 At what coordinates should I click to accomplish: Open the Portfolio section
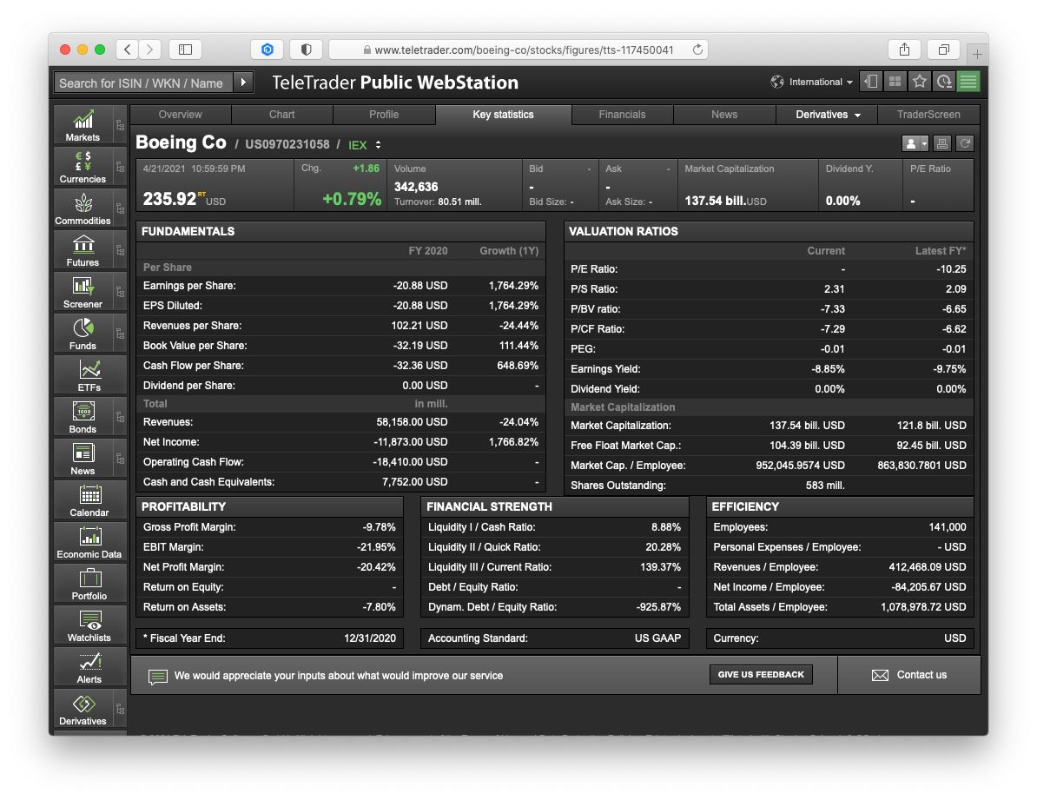(x=90, y=584)
